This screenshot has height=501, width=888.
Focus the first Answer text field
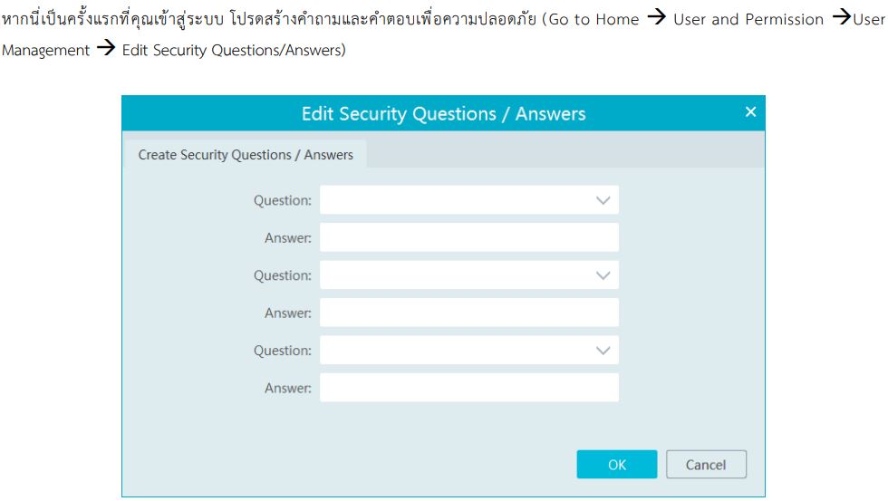(x=468, y=238)
